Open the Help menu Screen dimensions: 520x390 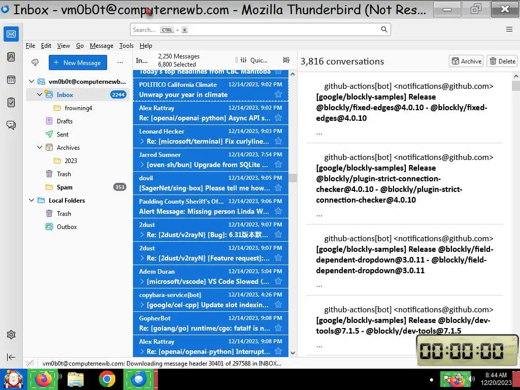[x=146, y=46]
